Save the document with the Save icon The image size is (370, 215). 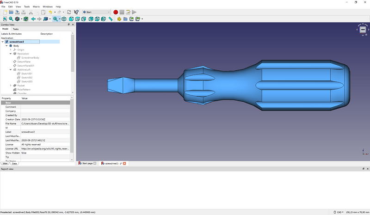(x=17, y=12)
